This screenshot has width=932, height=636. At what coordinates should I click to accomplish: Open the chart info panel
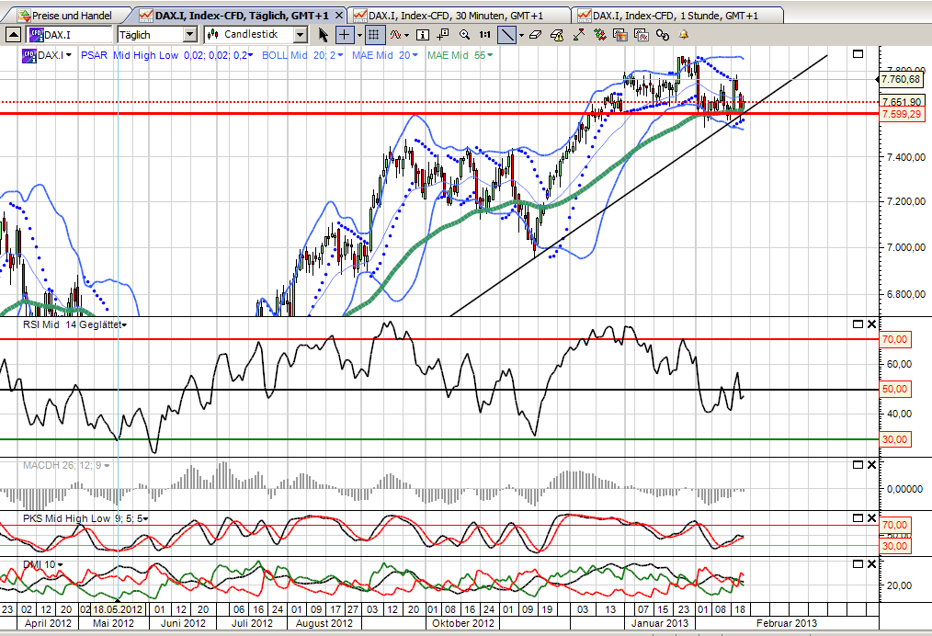[423, 35]
